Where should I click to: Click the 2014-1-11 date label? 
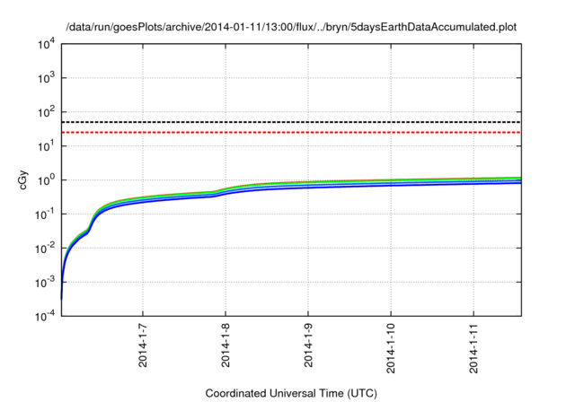tap(473, 348)
